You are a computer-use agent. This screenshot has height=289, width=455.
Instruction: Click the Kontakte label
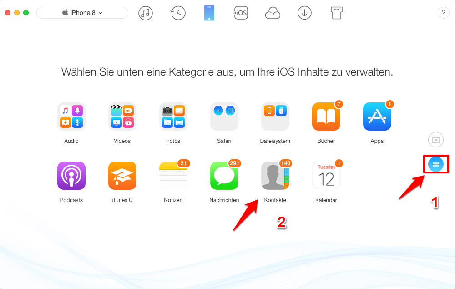275,200
